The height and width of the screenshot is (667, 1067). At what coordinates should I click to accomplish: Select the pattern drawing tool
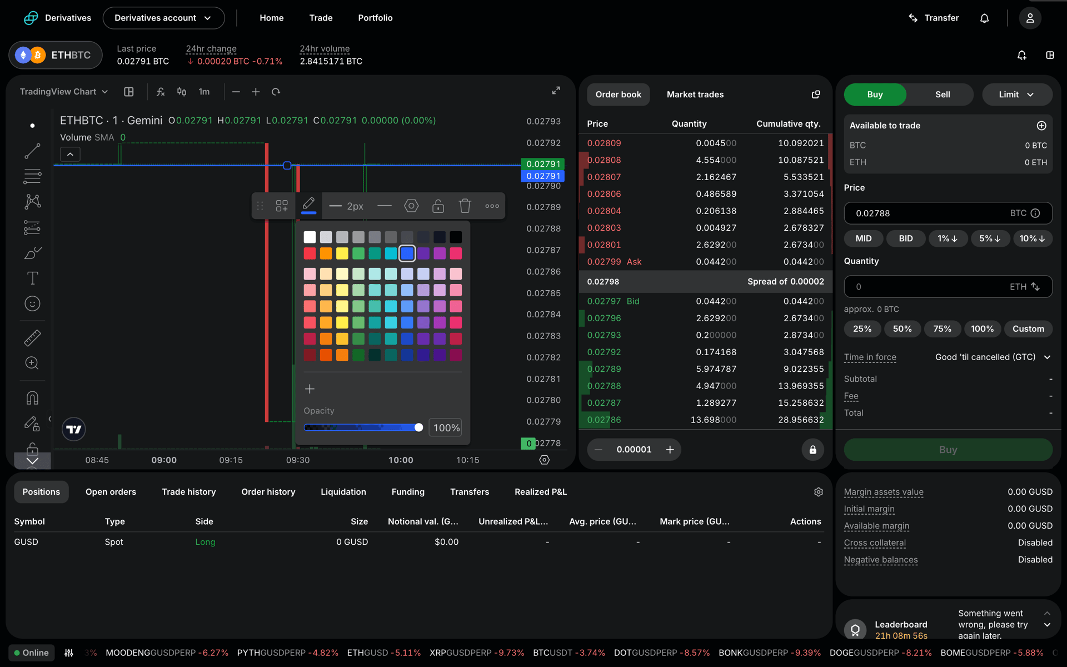[x=32, y=201]
